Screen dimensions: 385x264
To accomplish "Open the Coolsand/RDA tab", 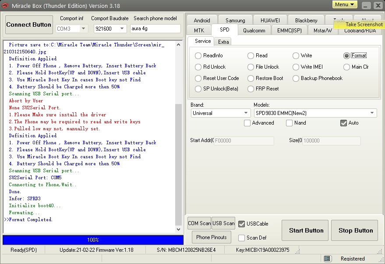I will (360, 31).
